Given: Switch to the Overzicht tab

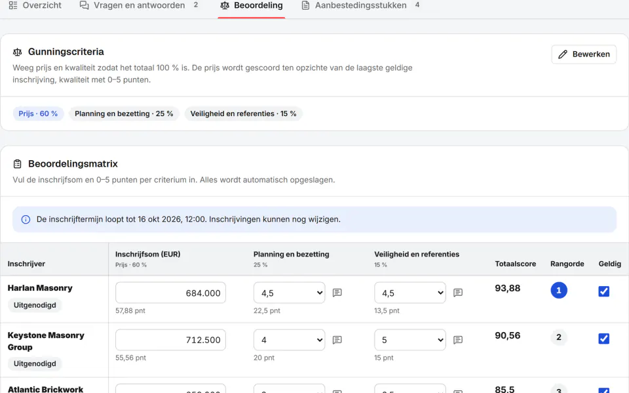Looking at the screenshot, I should (x=35, y=6).
